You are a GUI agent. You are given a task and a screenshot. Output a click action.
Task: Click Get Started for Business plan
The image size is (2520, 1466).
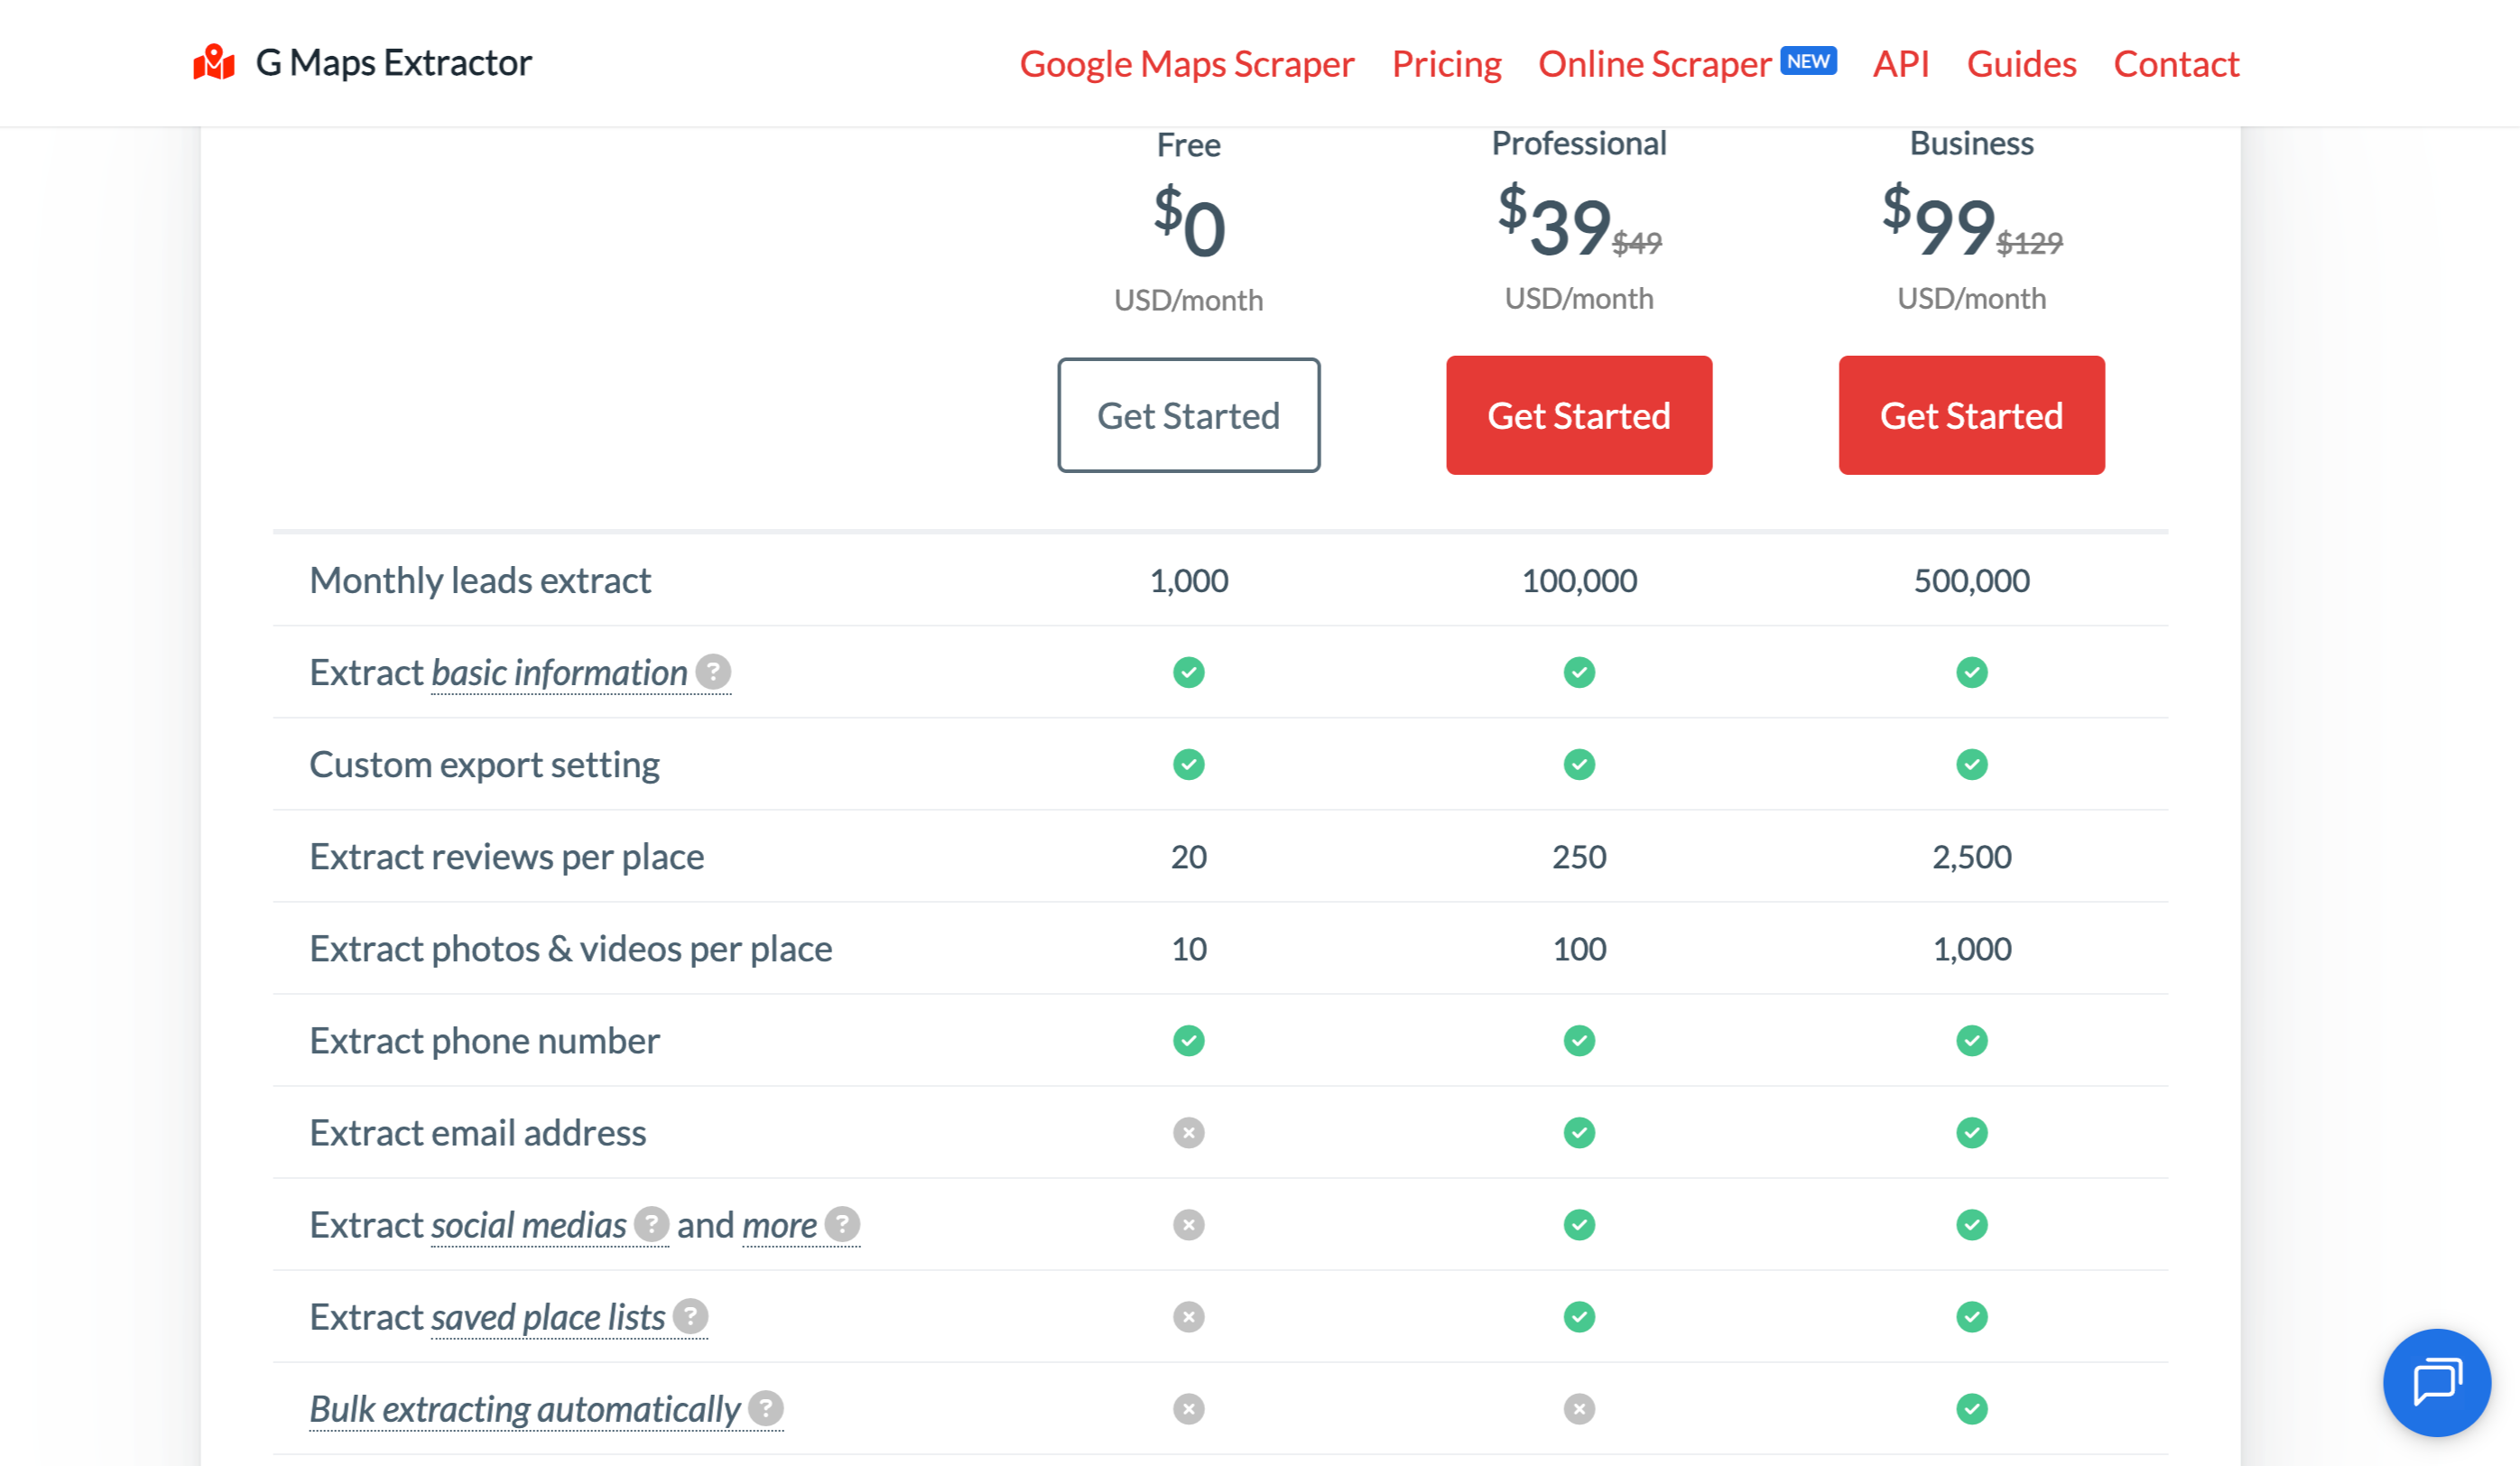coord(1972,415)
